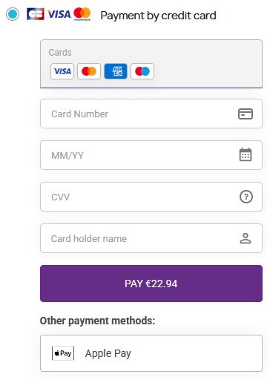
Task: Choose the Mastercard card type icon
Action: point(89,71)
